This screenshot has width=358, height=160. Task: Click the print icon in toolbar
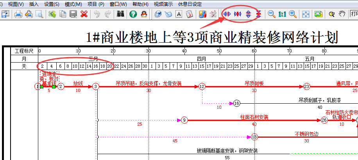[18, 14]
